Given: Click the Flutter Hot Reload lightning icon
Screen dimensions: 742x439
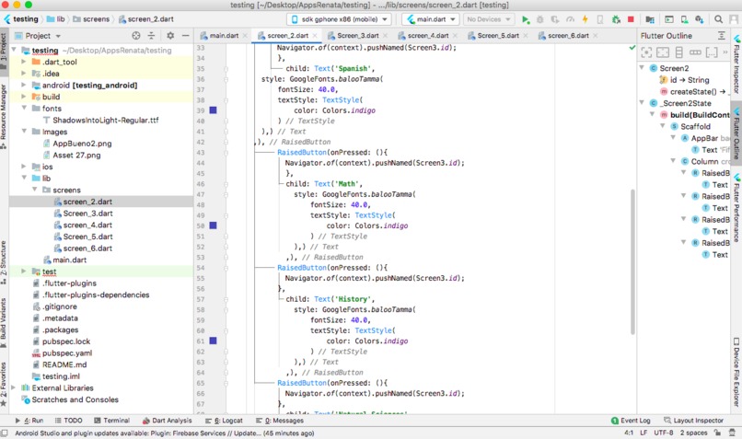Looking at the screenshot, I should (x=585, y=19).
